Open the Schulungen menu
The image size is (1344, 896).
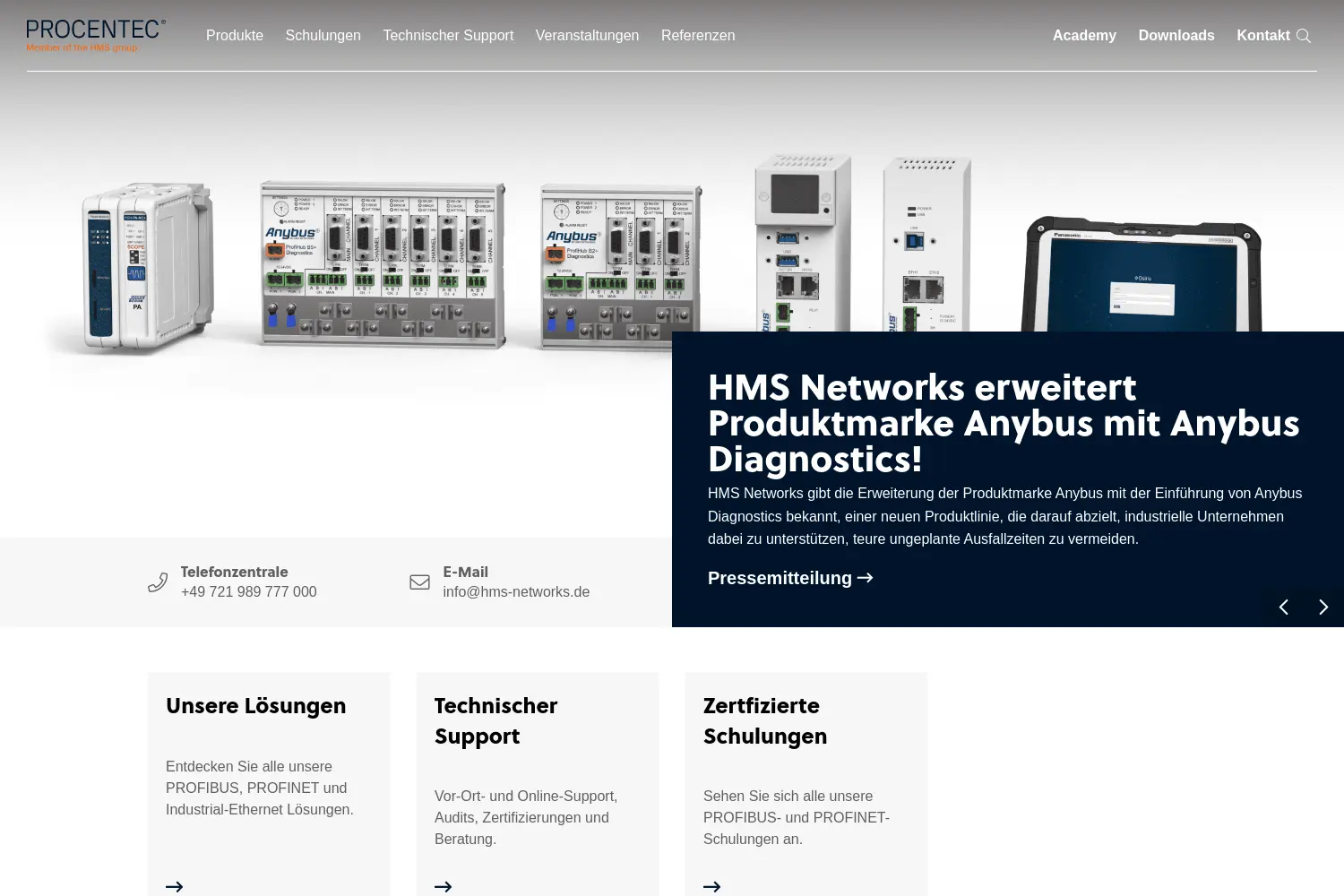(323, 35)
